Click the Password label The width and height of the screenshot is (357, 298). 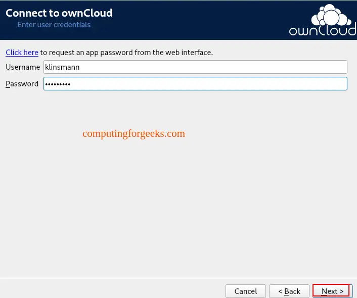click(x=22, y=84)
